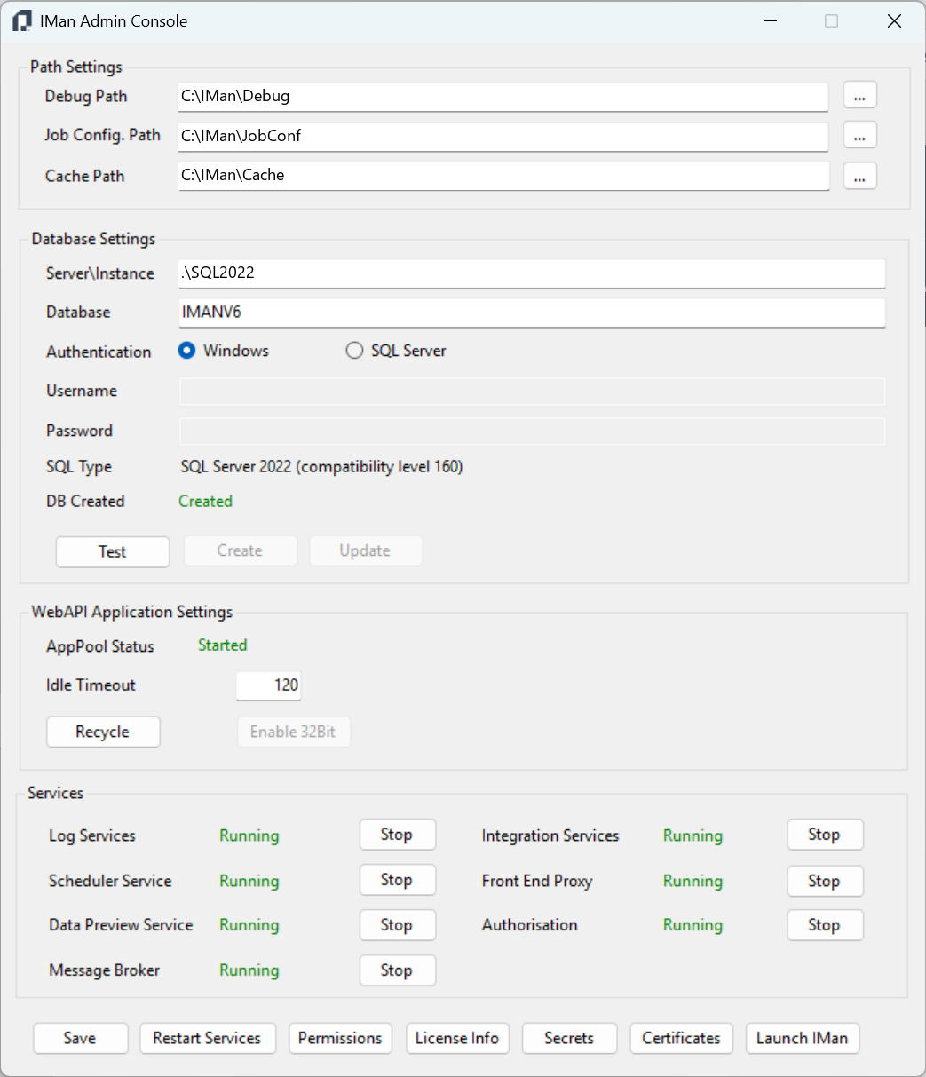Open the Secrets dialog
This screenshot has width=926, height=1077.
coord(570,1038)
